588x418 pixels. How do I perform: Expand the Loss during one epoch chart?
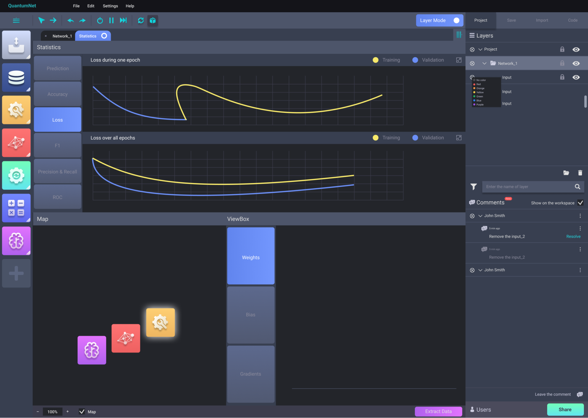458,60
